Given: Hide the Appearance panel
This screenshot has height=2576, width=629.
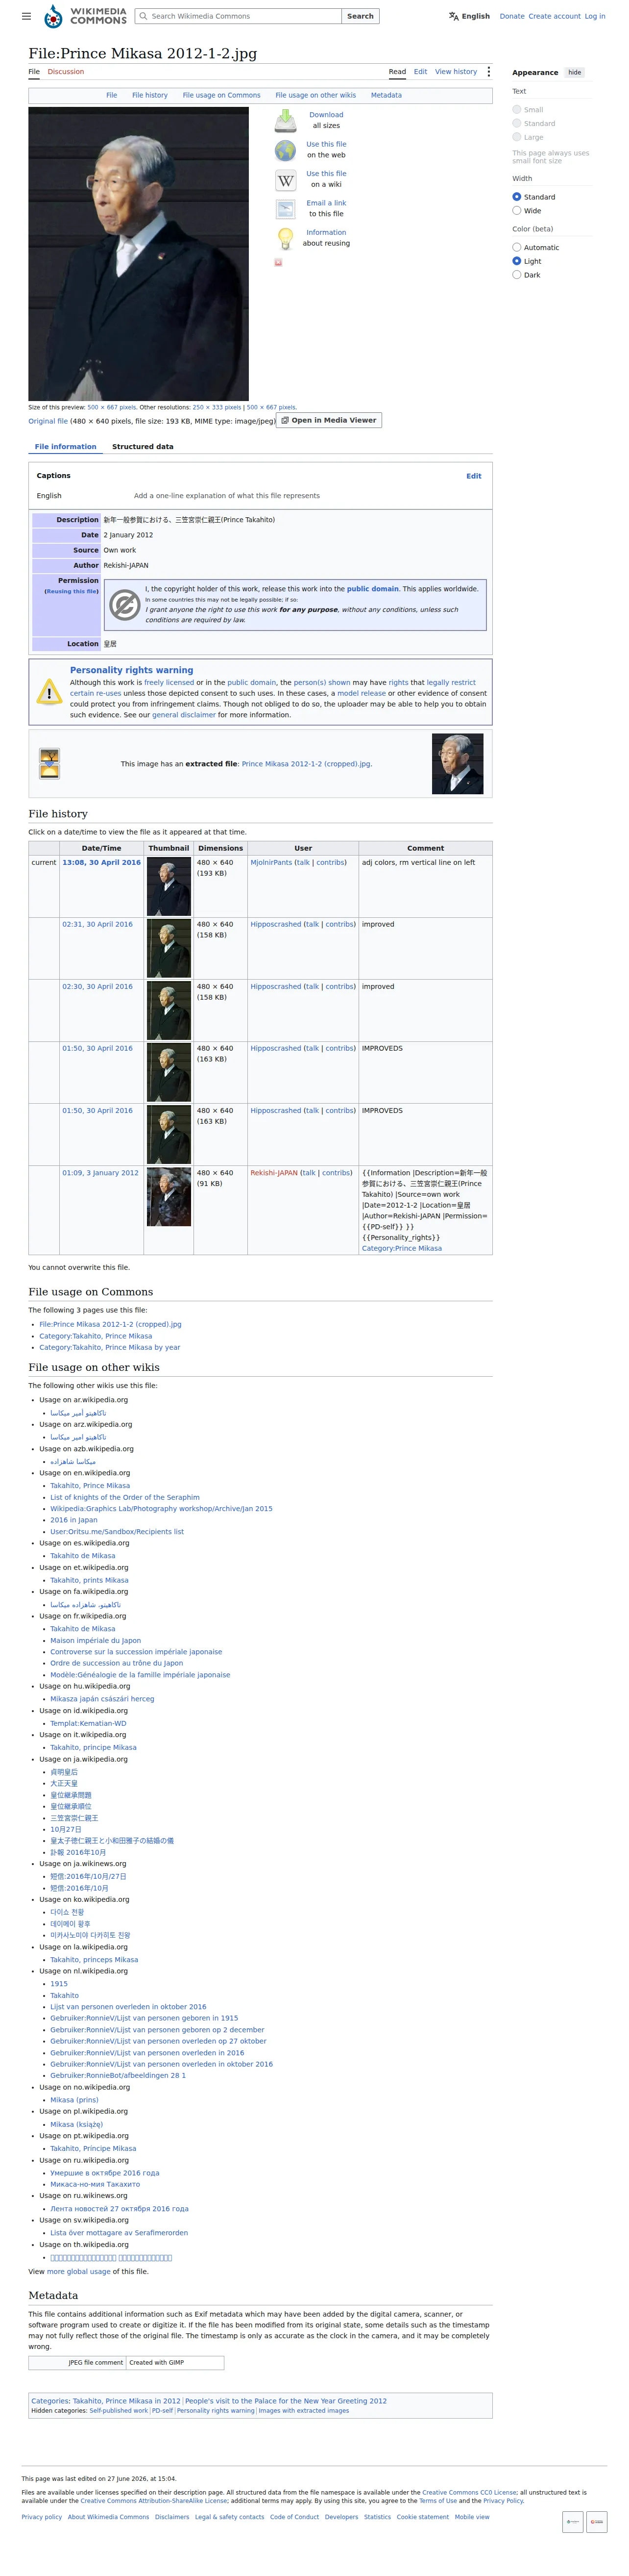Looking at the screenshot, I should pyautogui.click(x=574, y=73).
